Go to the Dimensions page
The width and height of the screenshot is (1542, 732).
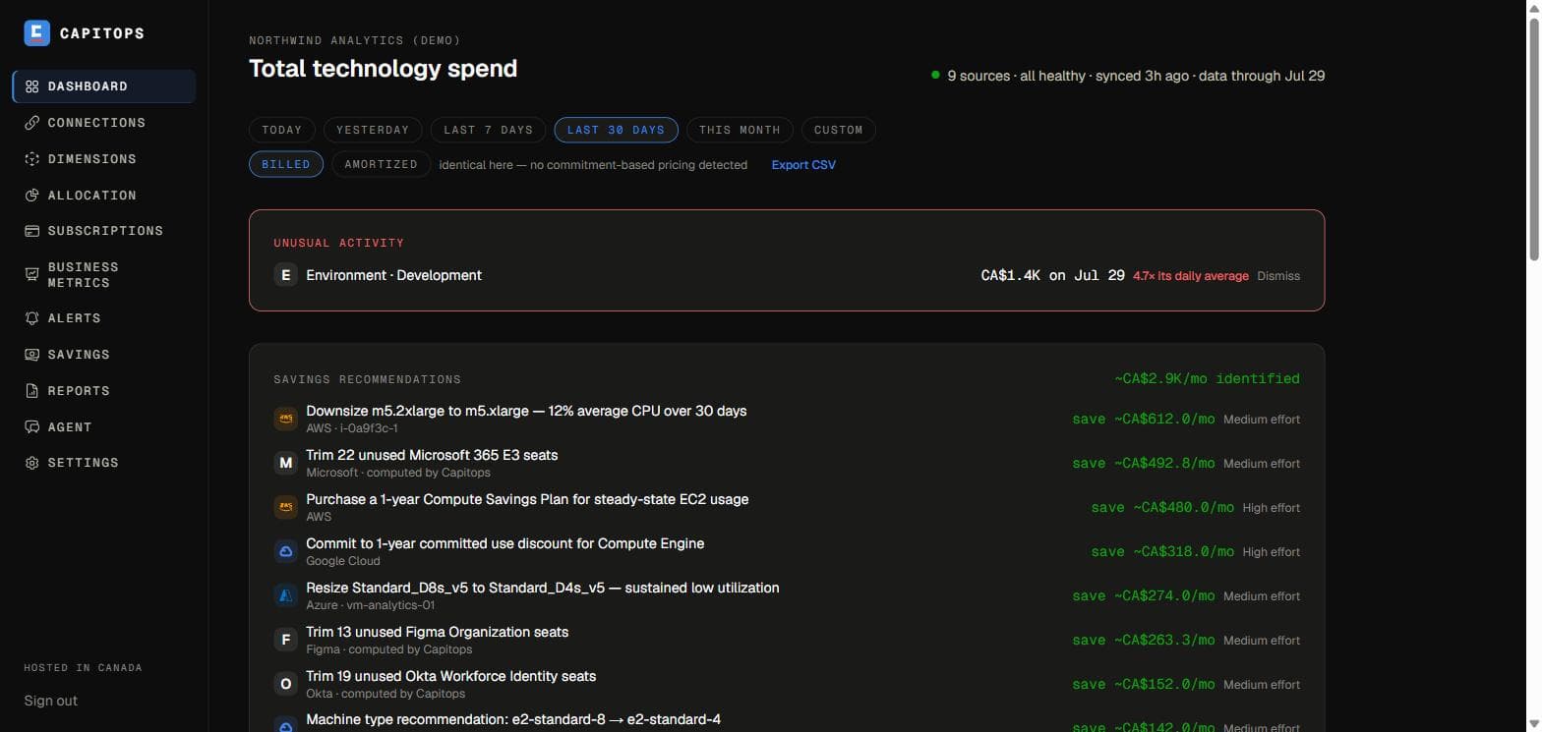[x=104, y=159]
